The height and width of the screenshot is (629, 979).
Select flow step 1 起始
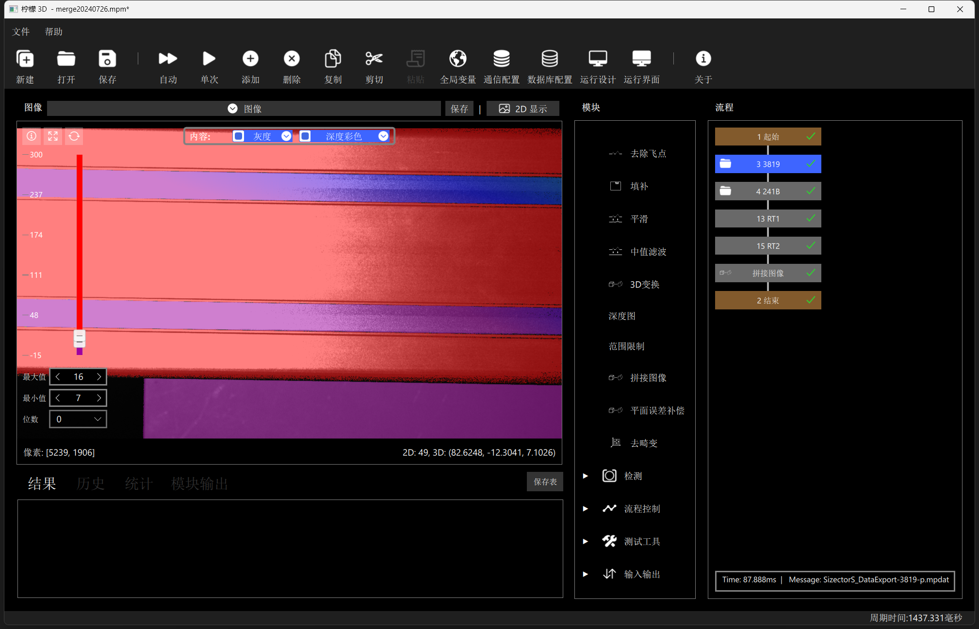tap(768, 137)
